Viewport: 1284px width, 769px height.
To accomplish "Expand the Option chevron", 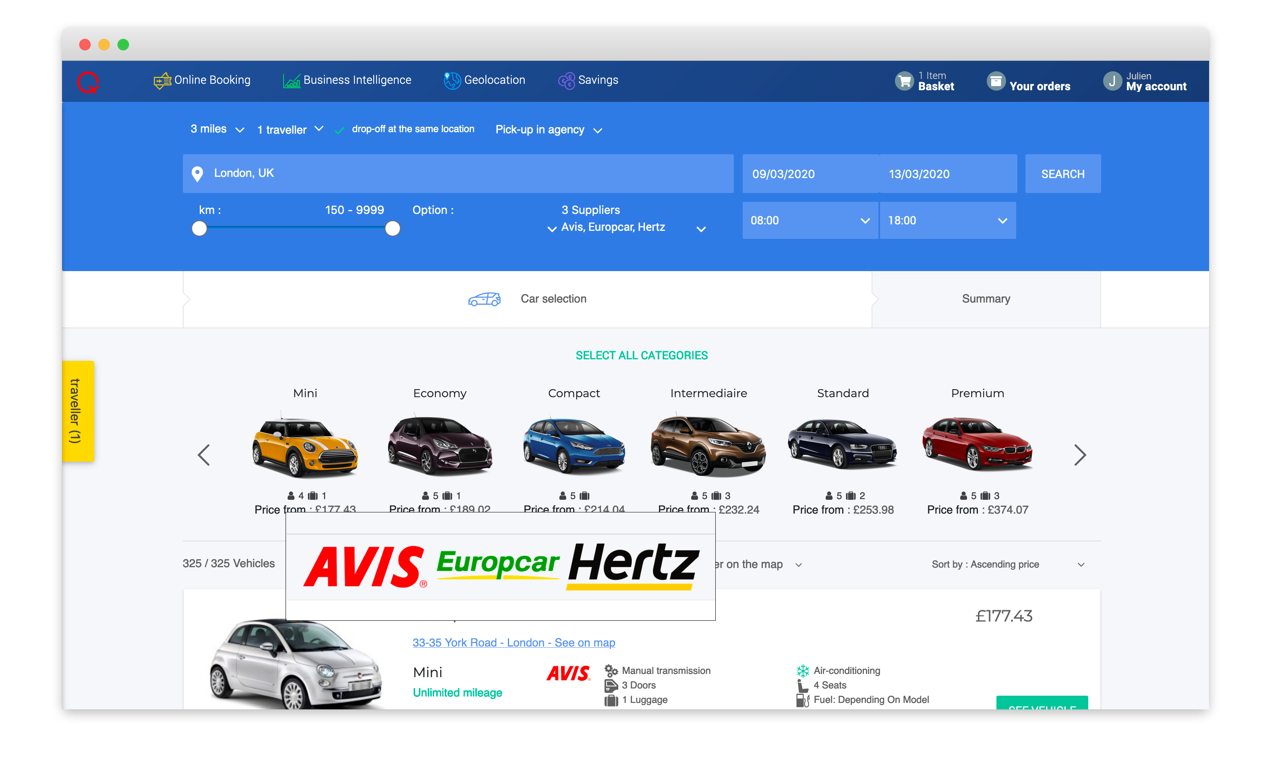I will [x=552, y=228].
